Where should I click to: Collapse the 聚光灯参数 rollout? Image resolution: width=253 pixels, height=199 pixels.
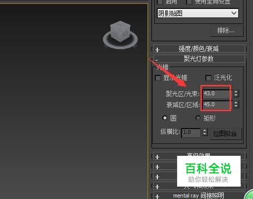[198, 59]
